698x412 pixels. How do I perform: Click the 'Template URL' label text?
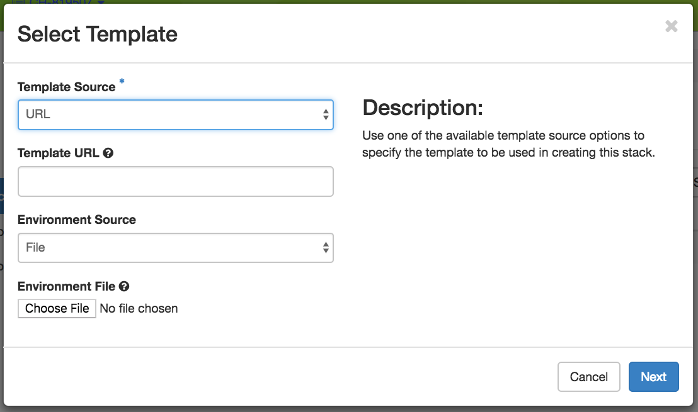tap(59, 153)
